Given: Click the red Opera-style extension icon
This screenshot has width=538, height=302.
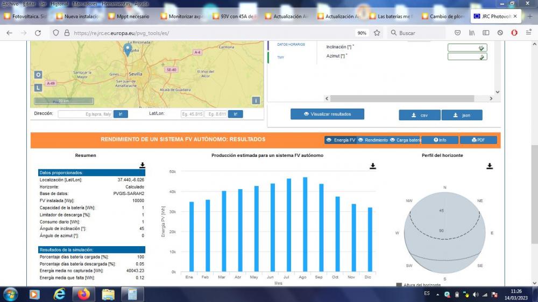Looking at the screenshot, I should pos(514,33).
